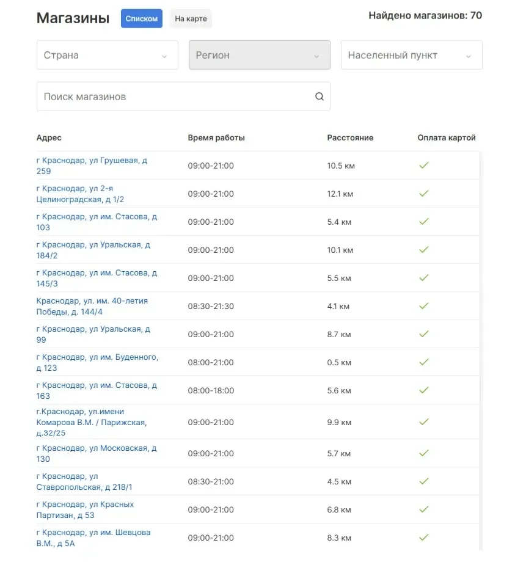The image size is (526, 576).
Task: Open store at ул Красных Партизан, д 53
Action: click(x=85, y=510)
